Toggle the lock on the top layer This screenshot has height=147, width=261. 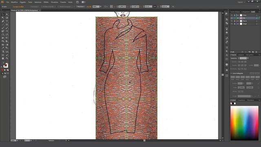[234, 15]
